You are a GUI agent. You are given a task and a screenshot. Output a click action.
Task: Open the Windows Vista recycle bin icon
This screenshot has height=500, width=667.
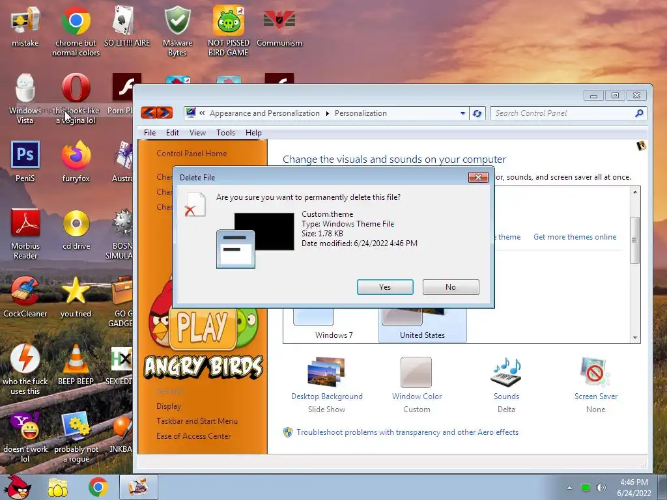pyautogui.click(x=25, y=89)
